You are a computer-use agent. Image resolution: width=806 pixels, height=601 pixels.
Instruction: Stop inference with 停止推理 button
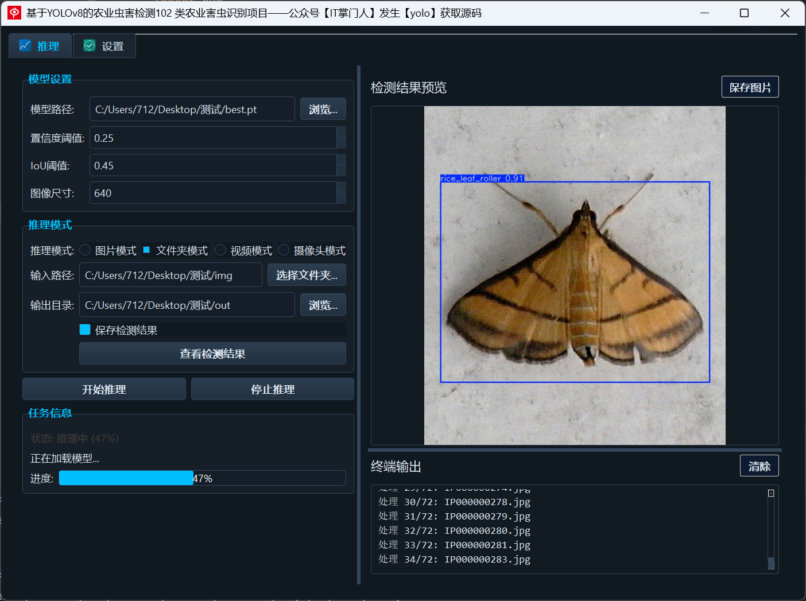pyautogui.click(x=273, y=389)
